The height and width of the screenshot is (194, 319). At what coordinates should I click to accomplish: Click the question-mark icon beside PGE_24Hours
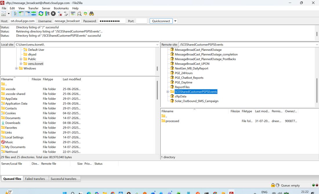coord(172,73)
